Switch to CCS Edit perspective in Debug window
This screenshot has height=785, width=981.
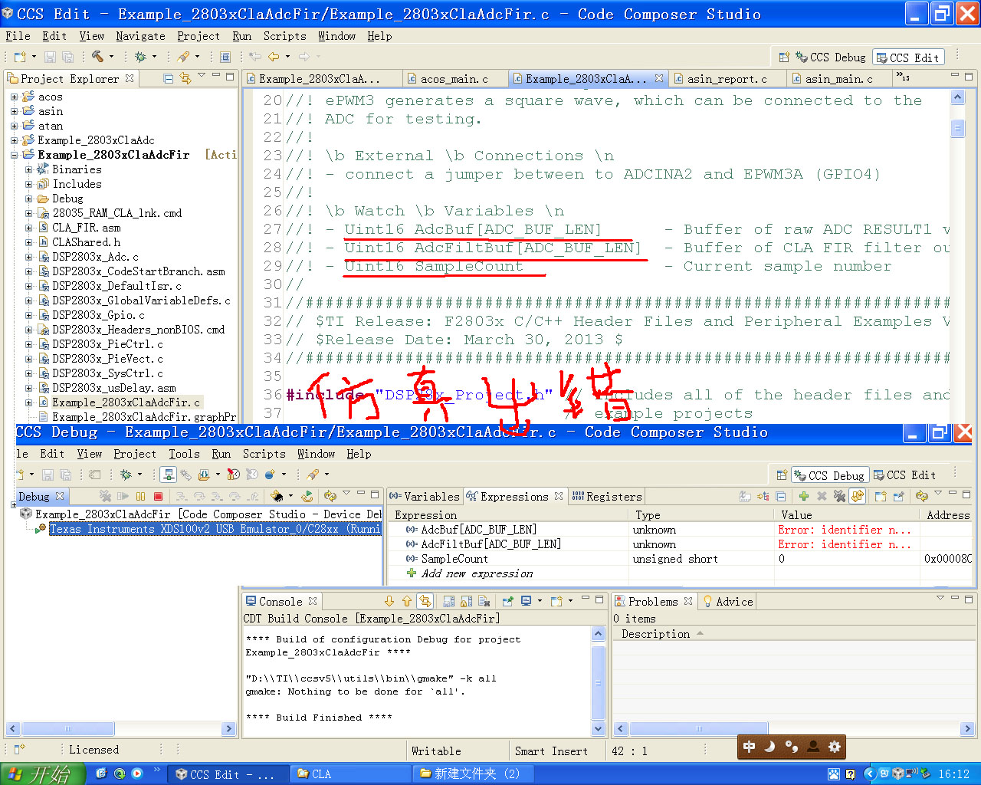coord(904,475)
